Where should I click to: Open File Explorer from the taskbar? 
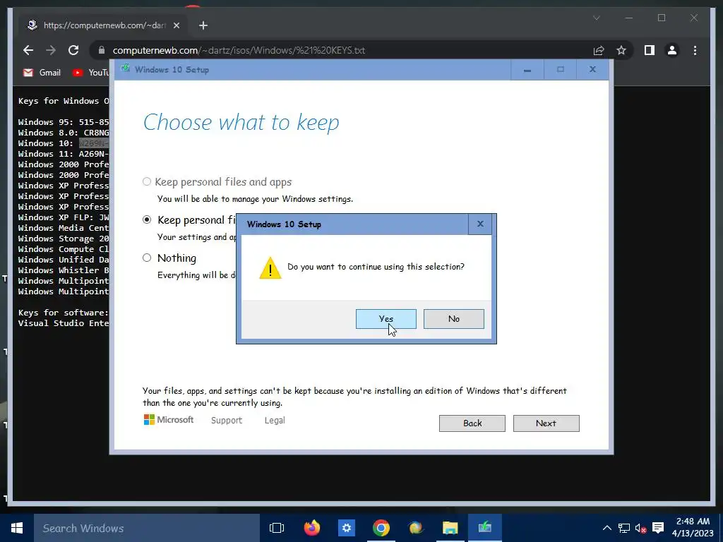pos(450,528)
